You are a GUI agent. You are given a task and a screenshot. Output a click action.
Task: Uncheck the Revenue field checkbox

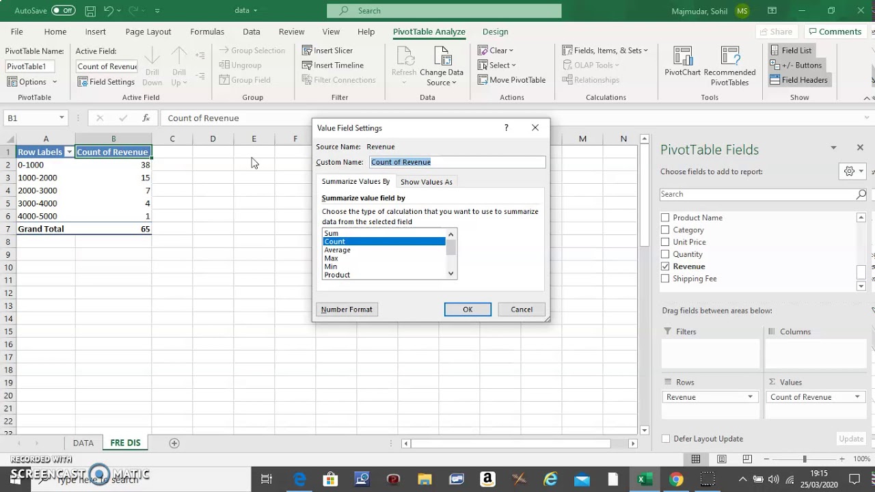tap(665, 266)
